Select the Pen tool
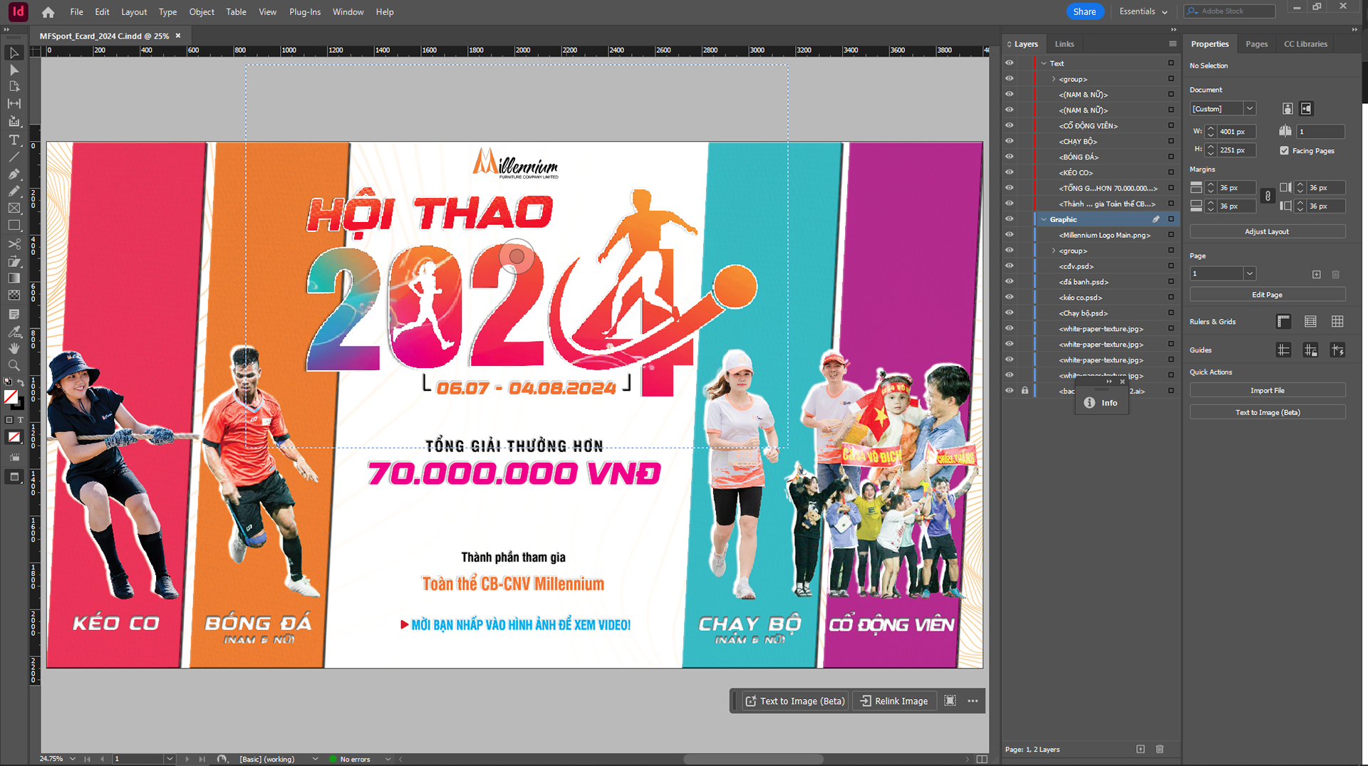 (14, 174)
